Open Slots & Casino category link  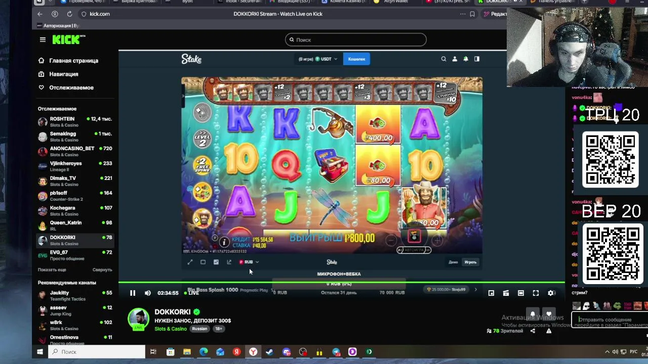[171, 329]
